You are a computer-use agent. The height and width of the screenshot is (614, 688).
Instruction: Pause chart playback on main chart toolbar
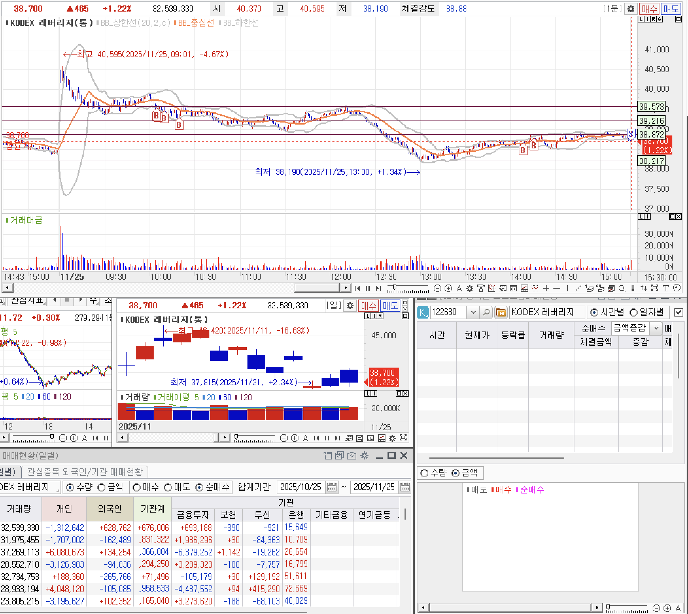[x=367, y=289]
